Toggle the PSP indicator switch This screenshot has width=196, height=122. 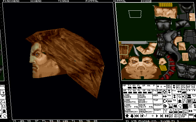(160, 91)
